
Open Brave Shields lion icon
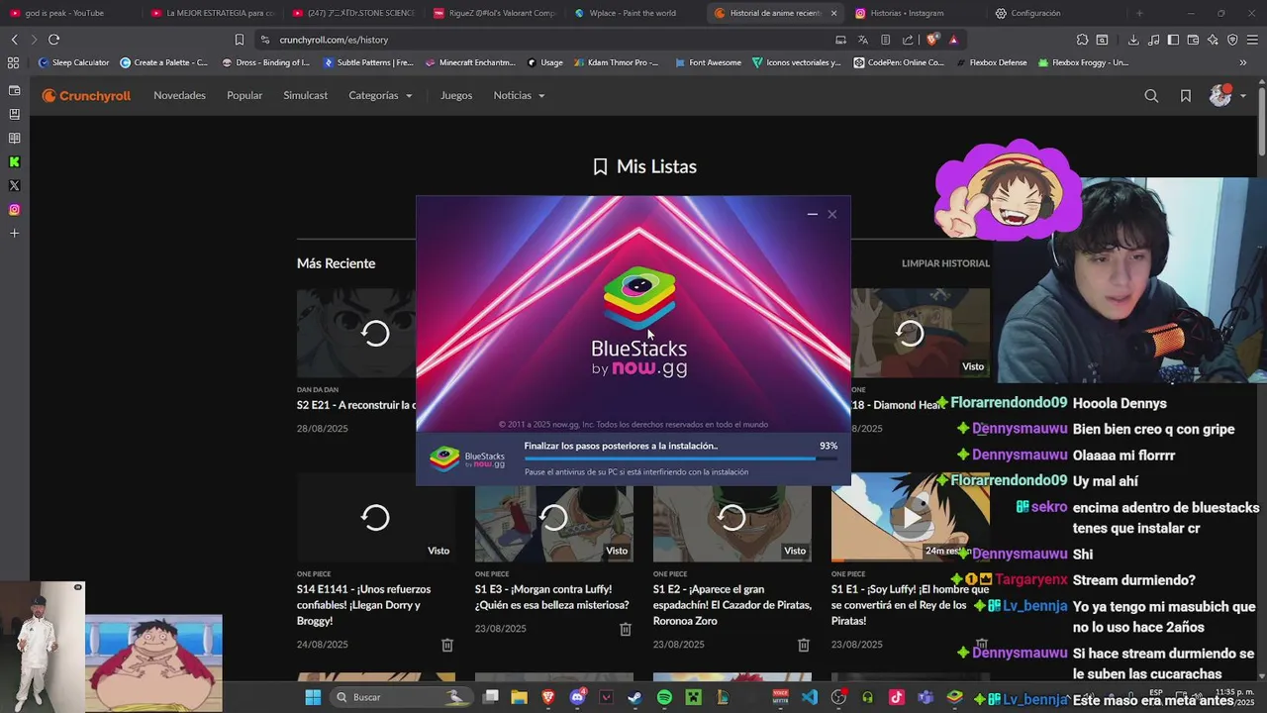(931, 40)
